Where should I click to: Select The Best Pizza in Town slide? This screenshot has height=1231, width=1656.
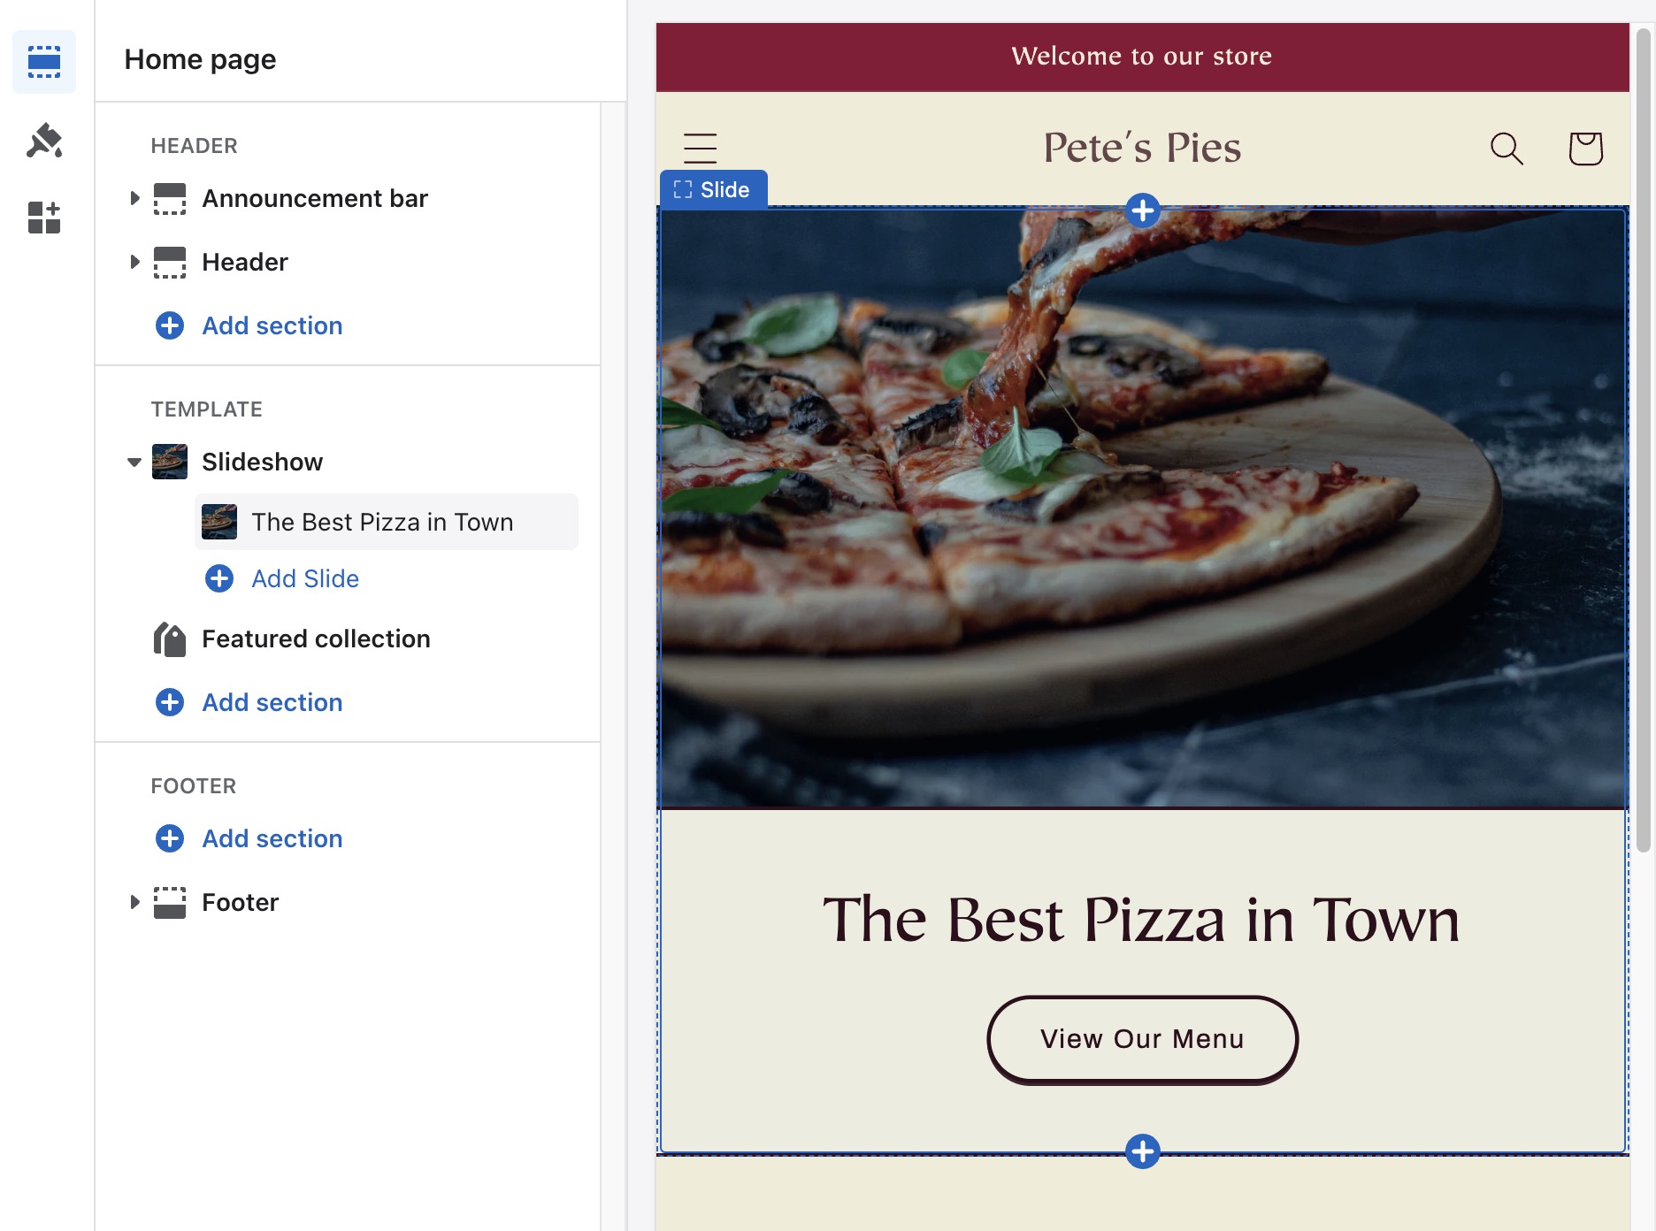[x=382, y=522]
